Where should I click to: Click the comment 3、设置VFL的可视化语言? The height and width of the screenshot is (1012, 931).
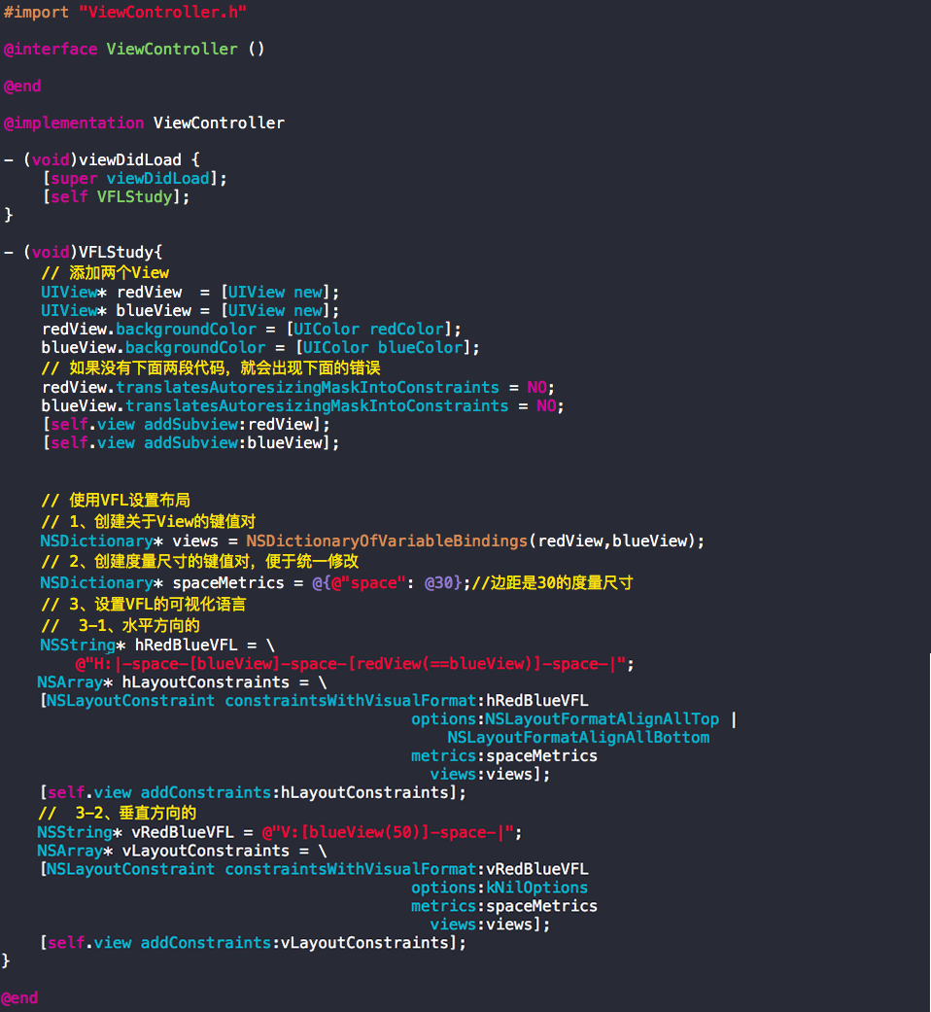click(144, 604)
